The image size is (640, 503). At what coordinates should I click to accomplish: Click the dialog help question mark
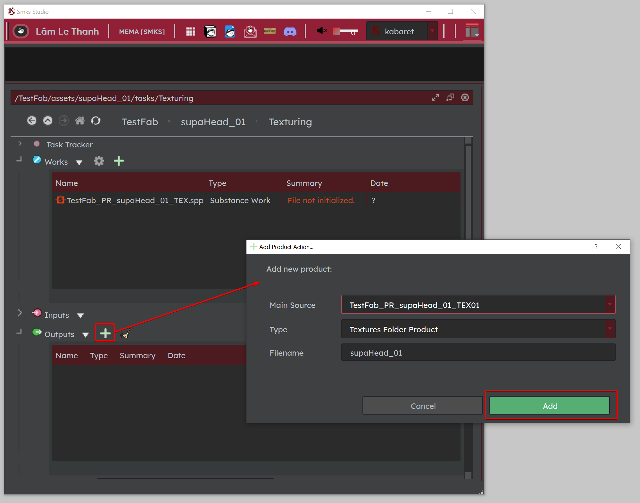click(596, 246)
